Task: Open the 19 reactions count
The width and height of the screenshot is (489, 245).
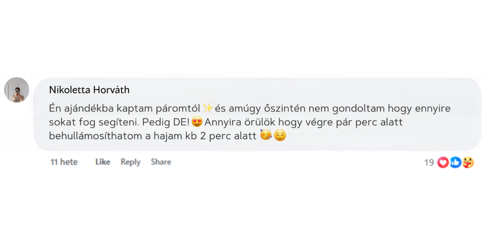Action: 429,162
